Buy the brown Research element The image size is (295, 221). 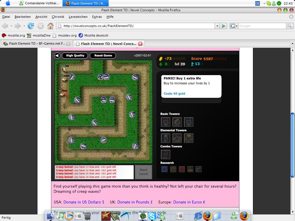point(173,169)
